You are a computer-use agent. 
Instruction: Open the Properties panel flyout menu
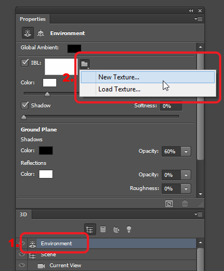pos(198,19)
